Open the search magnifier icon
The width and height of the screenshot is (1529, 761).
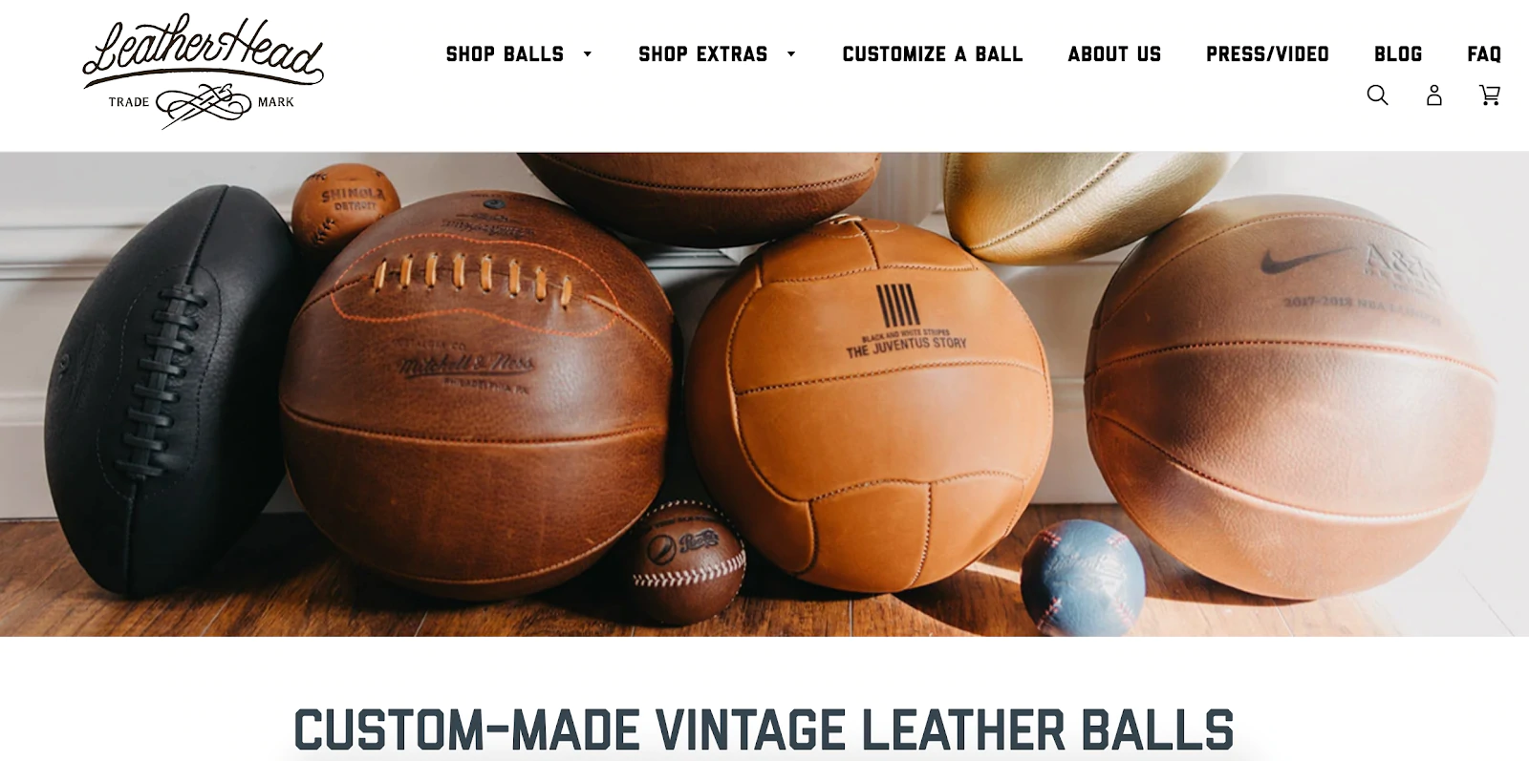pyautogui.click(x=1377, y=95)
